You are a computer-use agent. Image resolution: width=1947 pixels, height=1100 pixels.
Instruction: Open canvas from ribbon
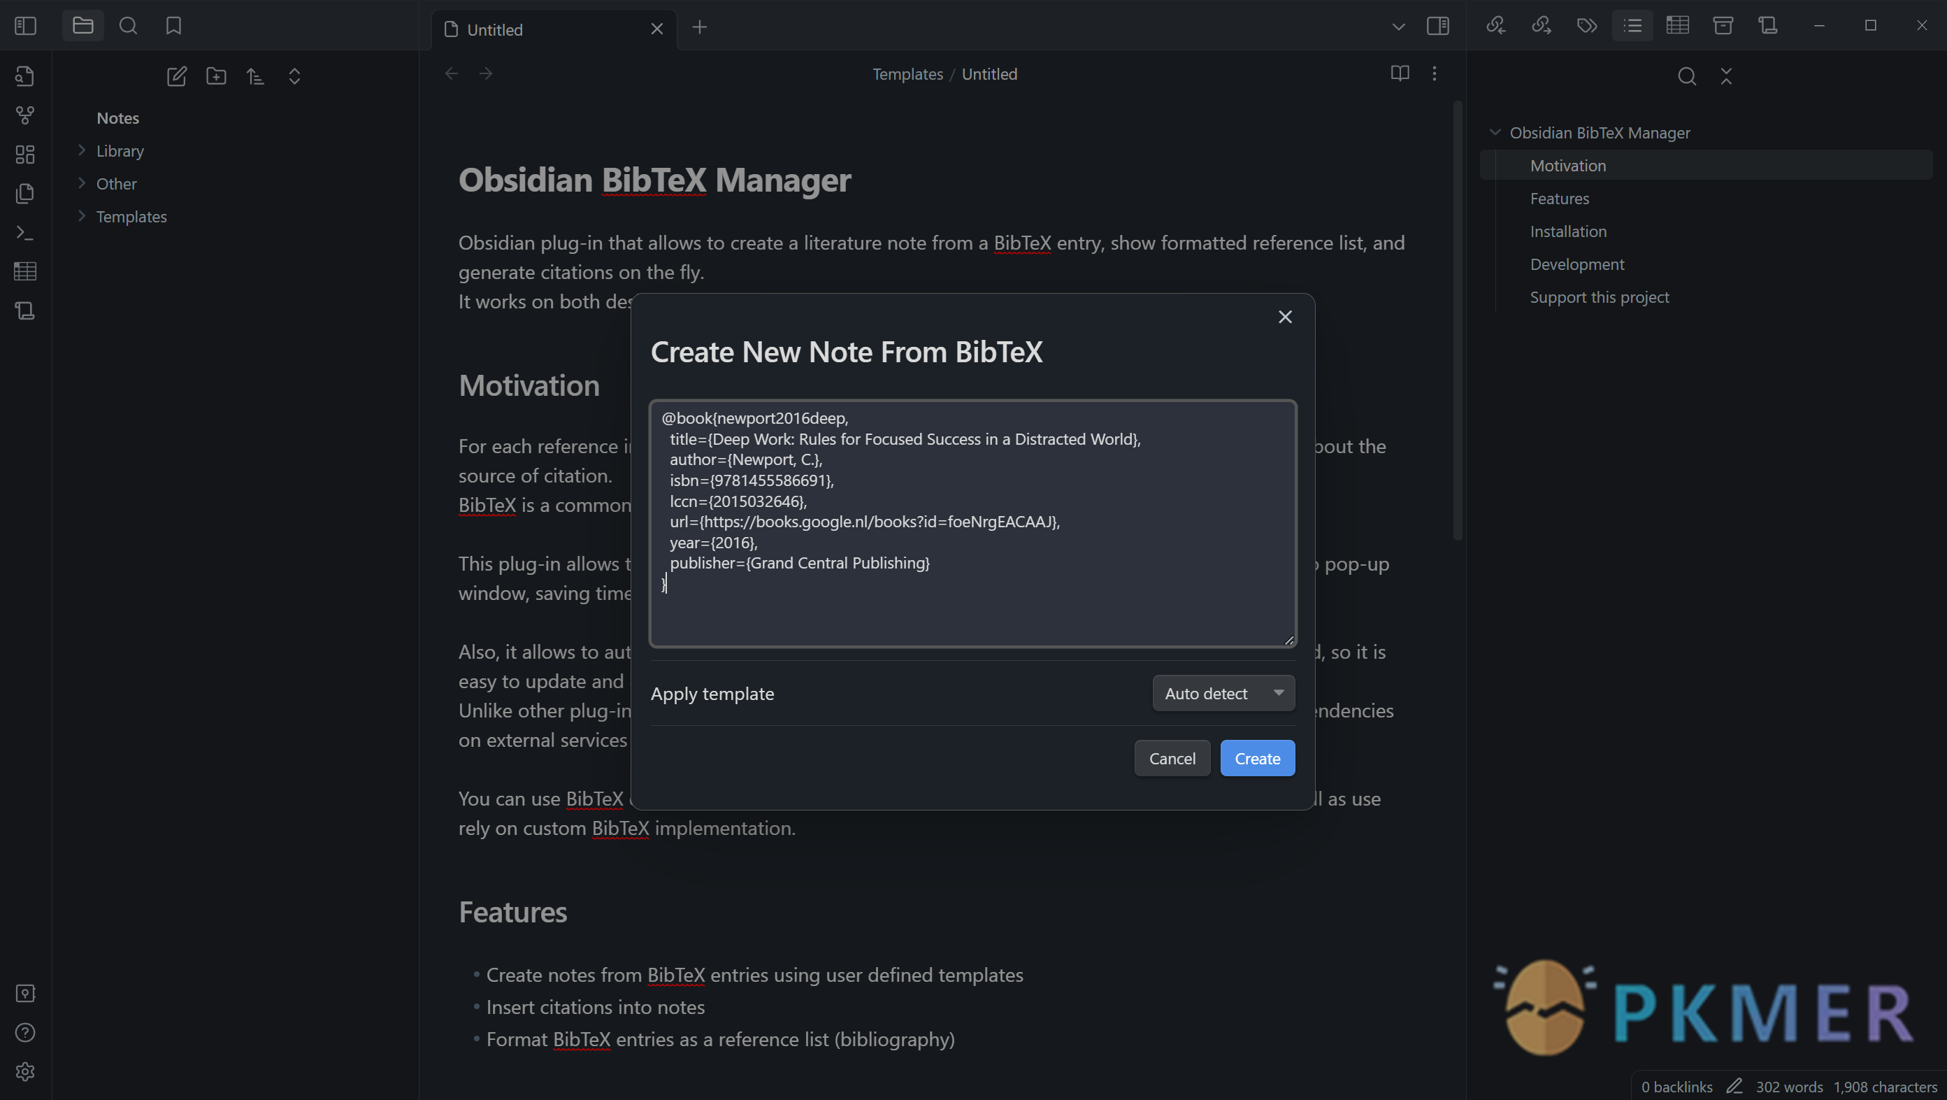pyautogui.click(x=26, y=155)
